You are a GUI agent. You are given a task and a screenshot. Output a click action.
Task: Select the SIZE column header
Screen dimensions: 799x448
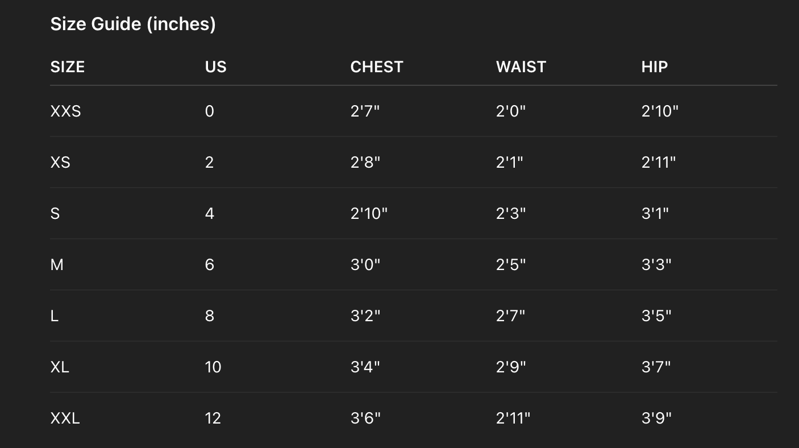click(x=68, y=67)
